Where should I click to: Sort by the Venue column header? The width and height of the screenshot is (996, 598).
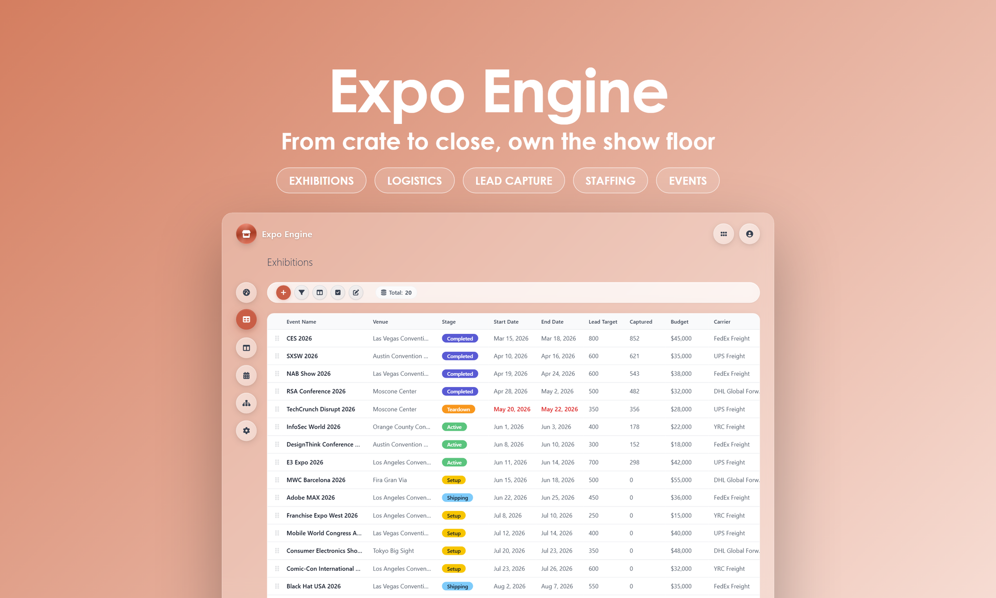click(x=380, y=322)
